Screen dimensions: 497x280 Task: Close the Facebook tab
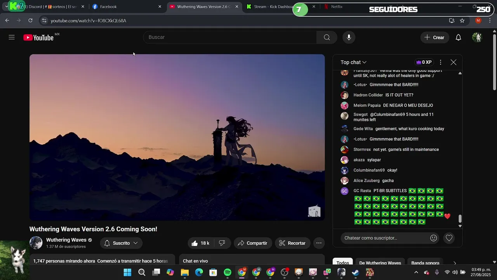tap(160, 7)
